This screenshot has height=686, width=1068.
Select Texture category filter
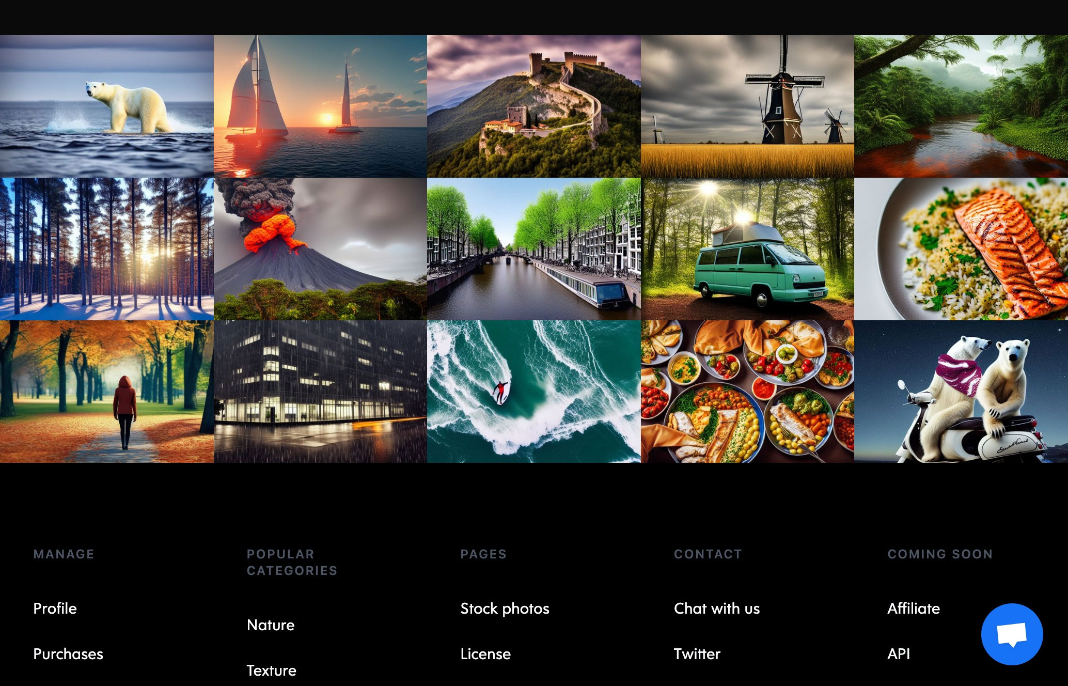coord(271,669)
